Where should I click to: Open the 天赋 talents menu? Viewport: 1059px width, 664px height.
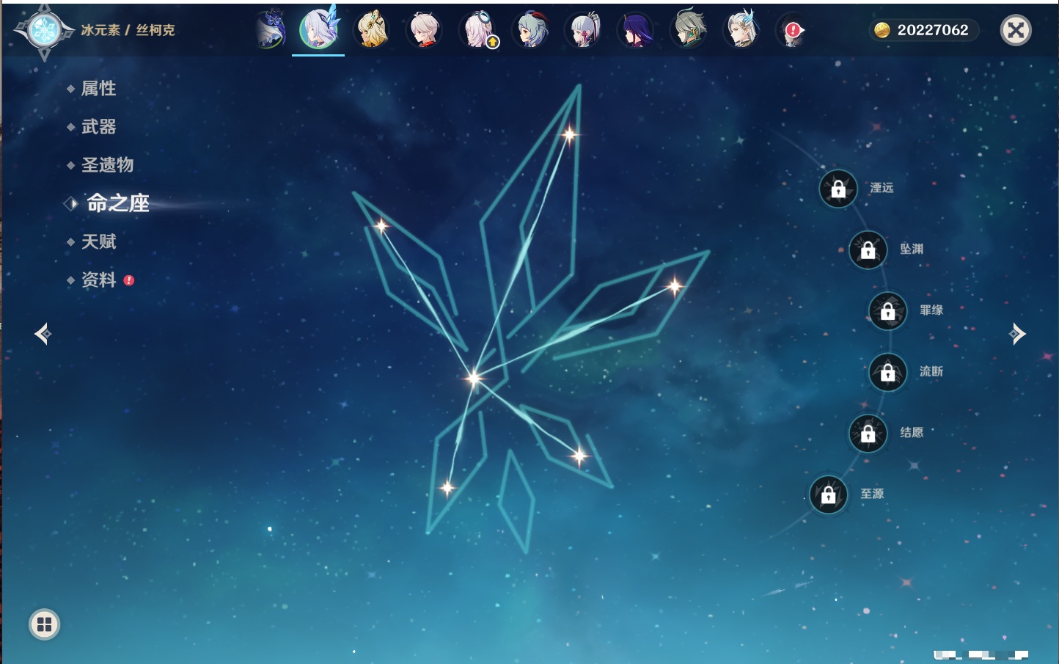point(98,241)
